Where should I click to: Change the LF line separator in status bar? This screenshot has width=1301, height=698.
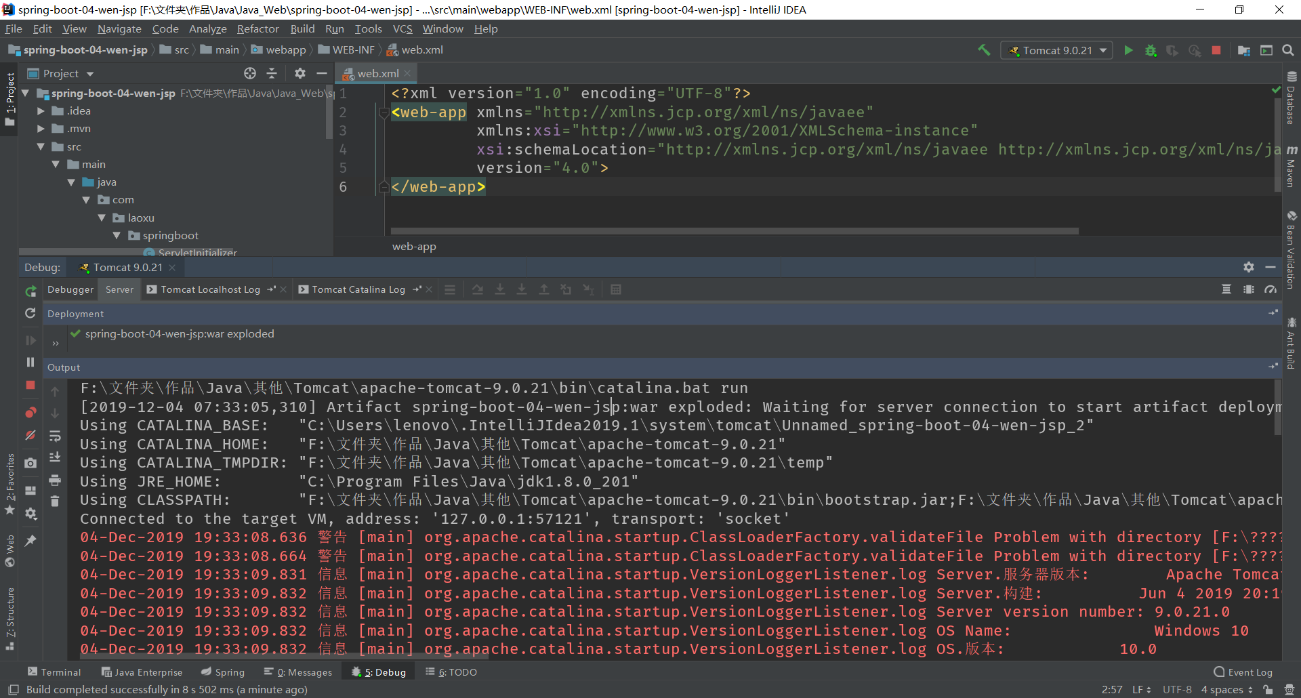(x=1142, y=690)
